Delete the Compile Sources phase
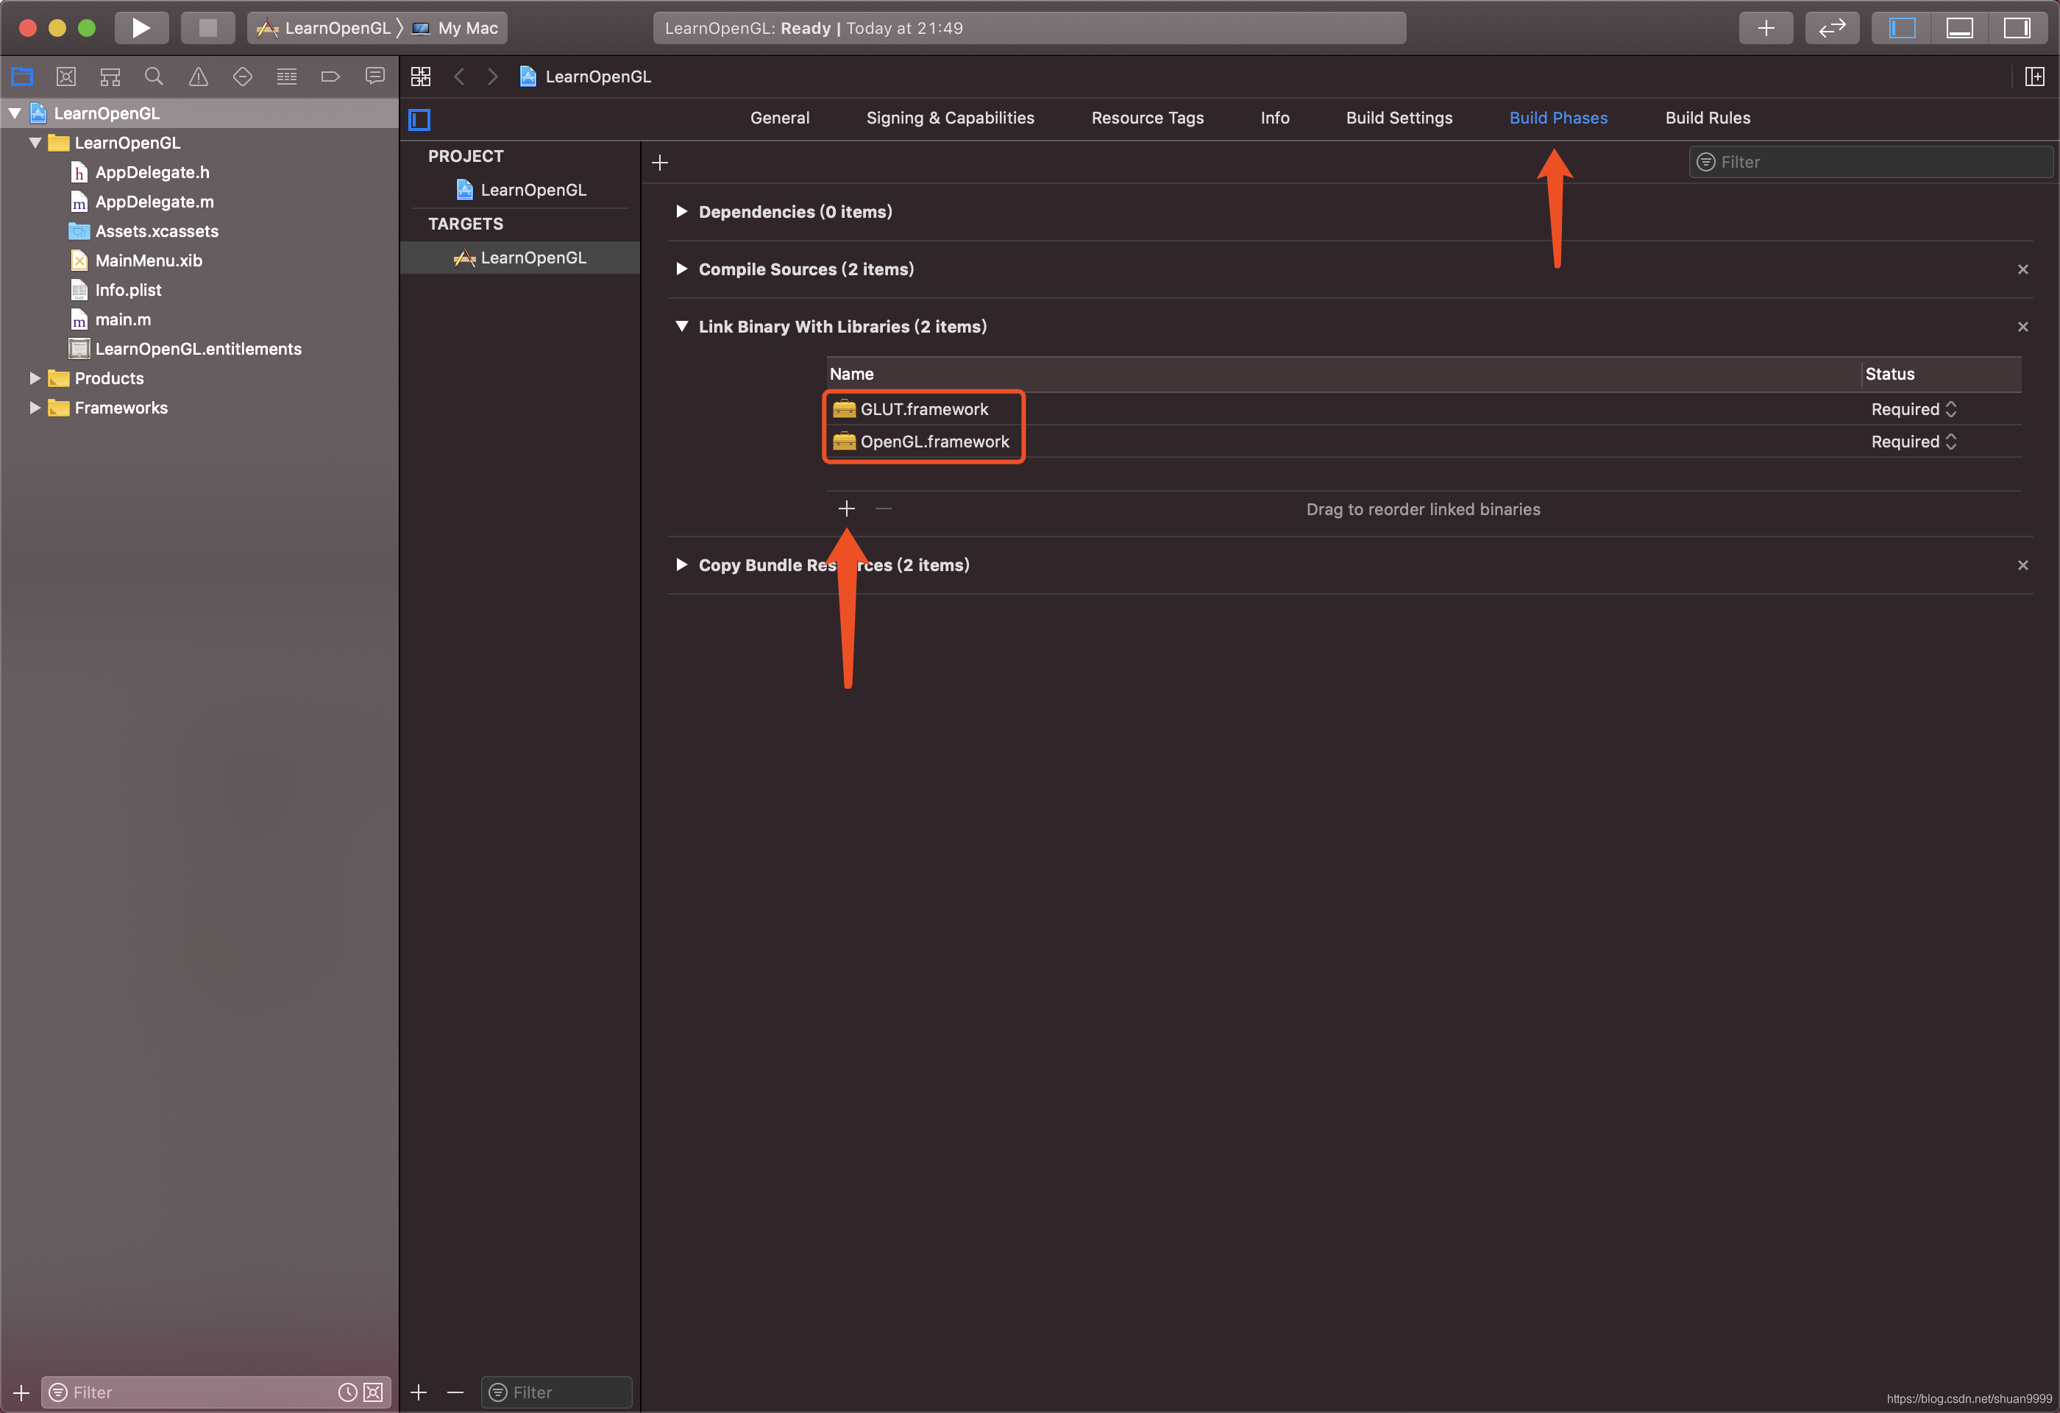 coord(2022,269)
